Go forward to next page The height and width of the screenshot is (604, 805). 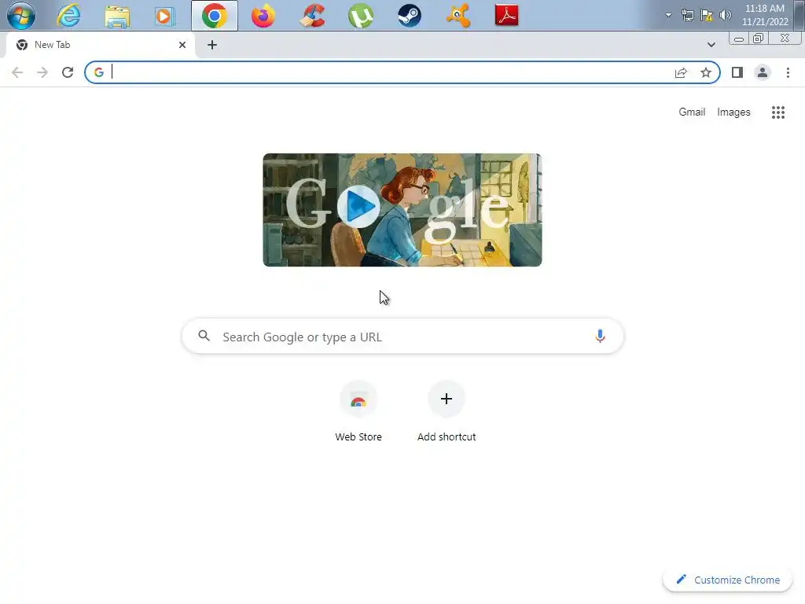42,72
